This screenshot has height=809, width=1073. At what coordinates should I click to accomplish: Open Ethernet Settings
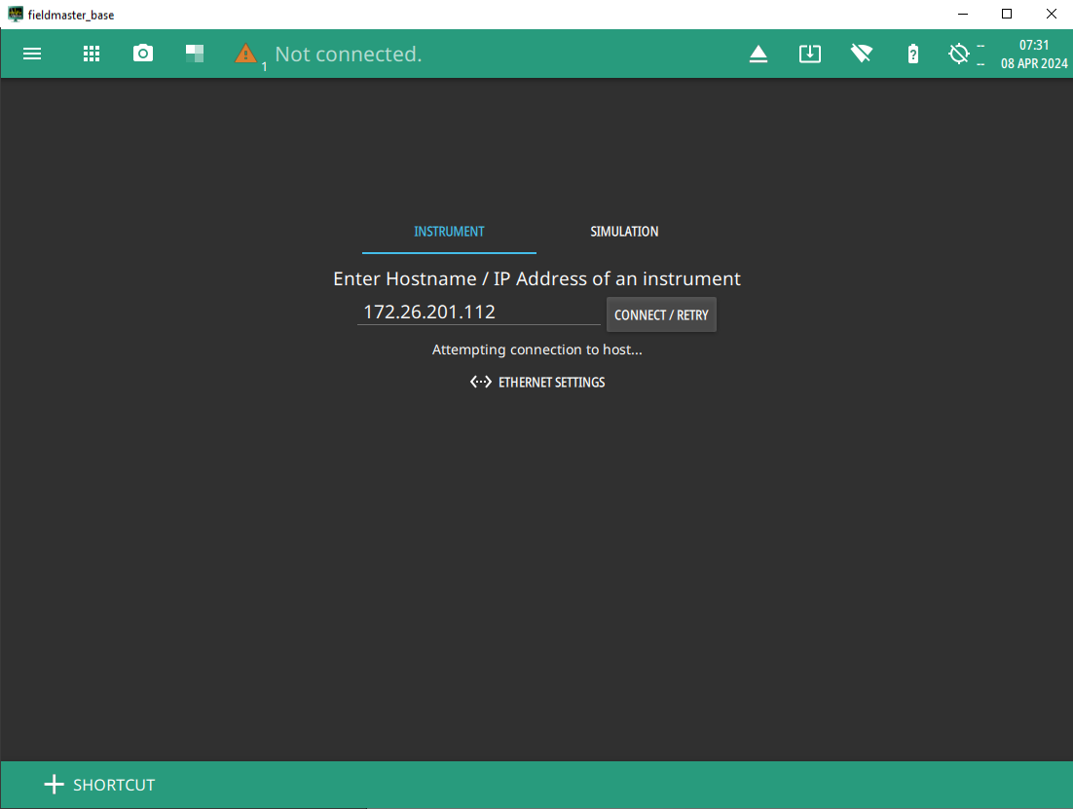tap(551, 383)
